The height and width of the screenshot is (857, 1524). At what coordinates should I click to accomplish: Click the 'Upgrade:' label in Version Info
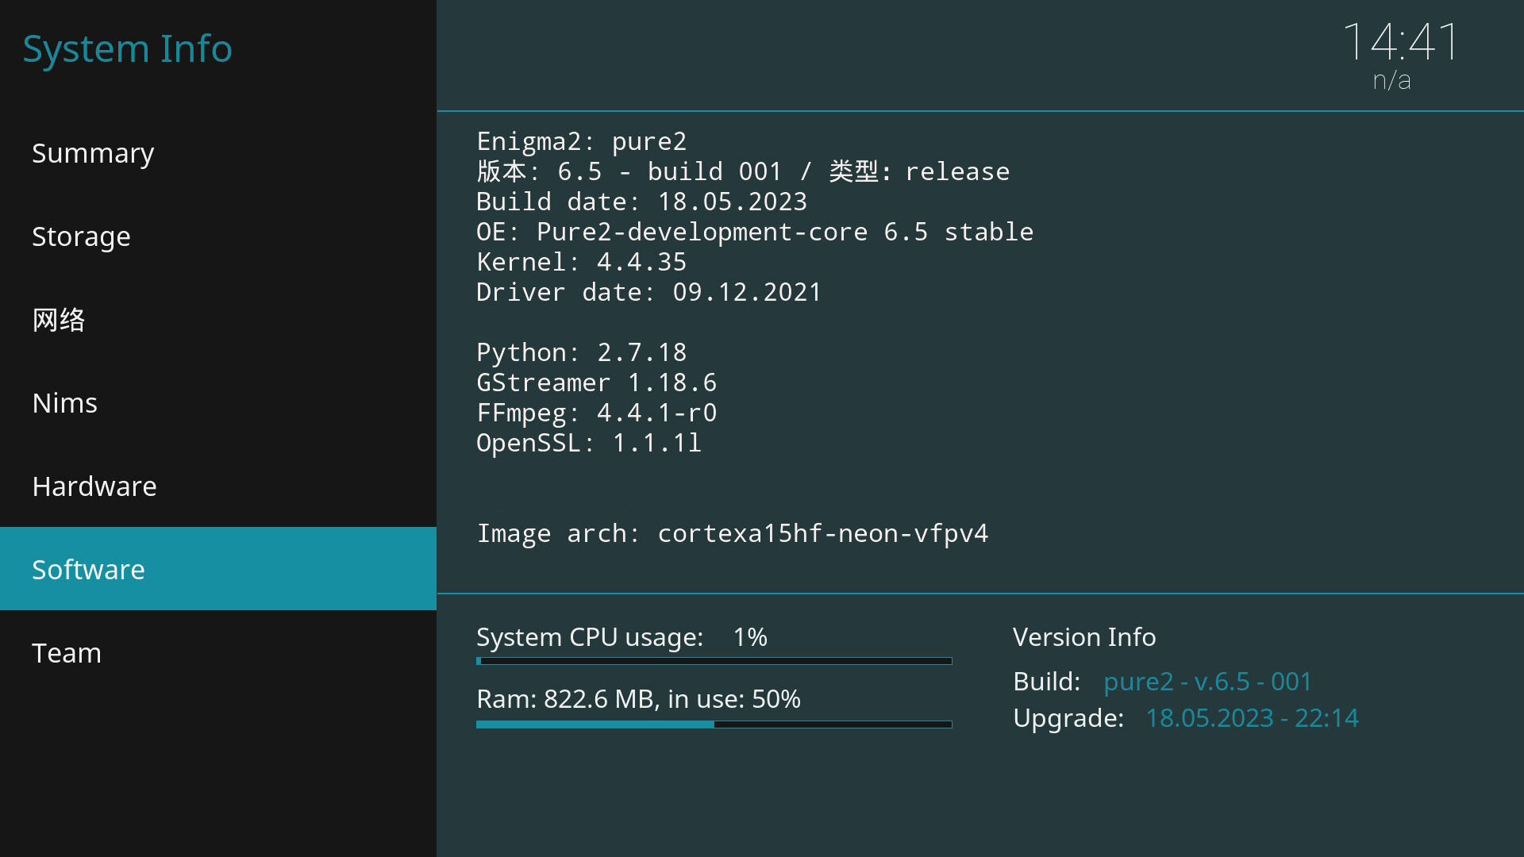point(1068,718)
